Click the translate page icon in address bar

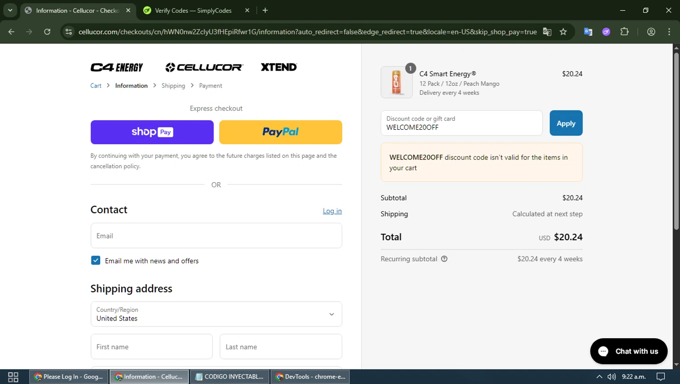pos(547,32)
